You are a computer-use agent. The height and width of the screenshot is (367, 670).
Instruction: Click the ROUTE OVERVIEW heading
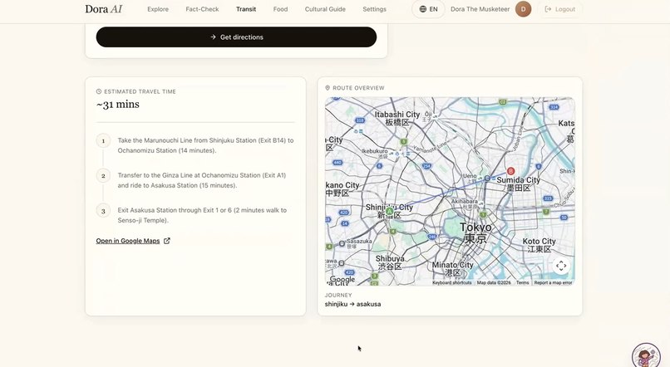pyautogui.click(x=358, y=88)
